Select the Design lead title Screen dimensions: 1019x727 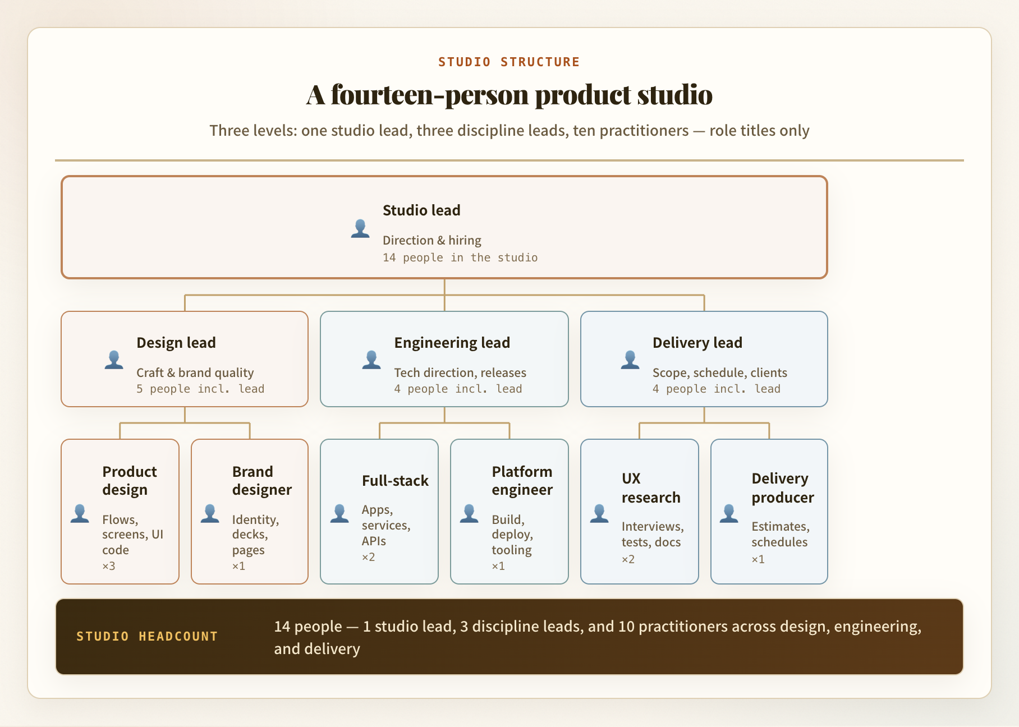coord(176,343)
